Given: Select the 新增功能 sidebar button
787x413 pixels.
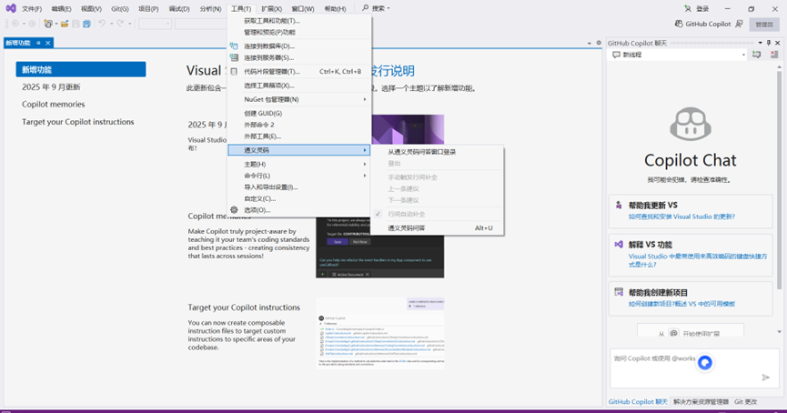Looking at the screenshot, I should (x=81, y=69).
